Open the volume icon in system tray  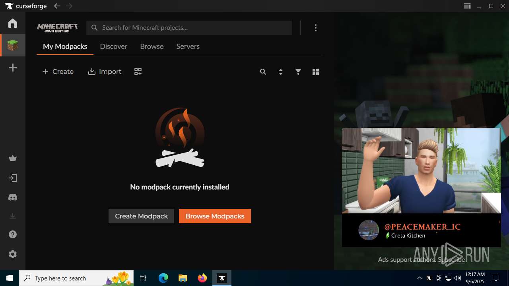(458, 278)
